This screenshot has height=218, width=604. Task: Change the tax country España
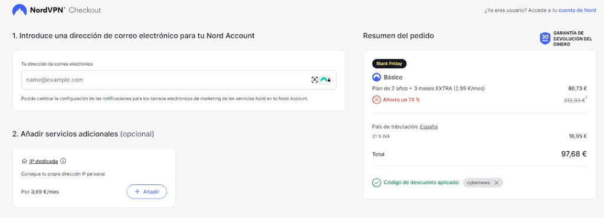click(429, 127)
